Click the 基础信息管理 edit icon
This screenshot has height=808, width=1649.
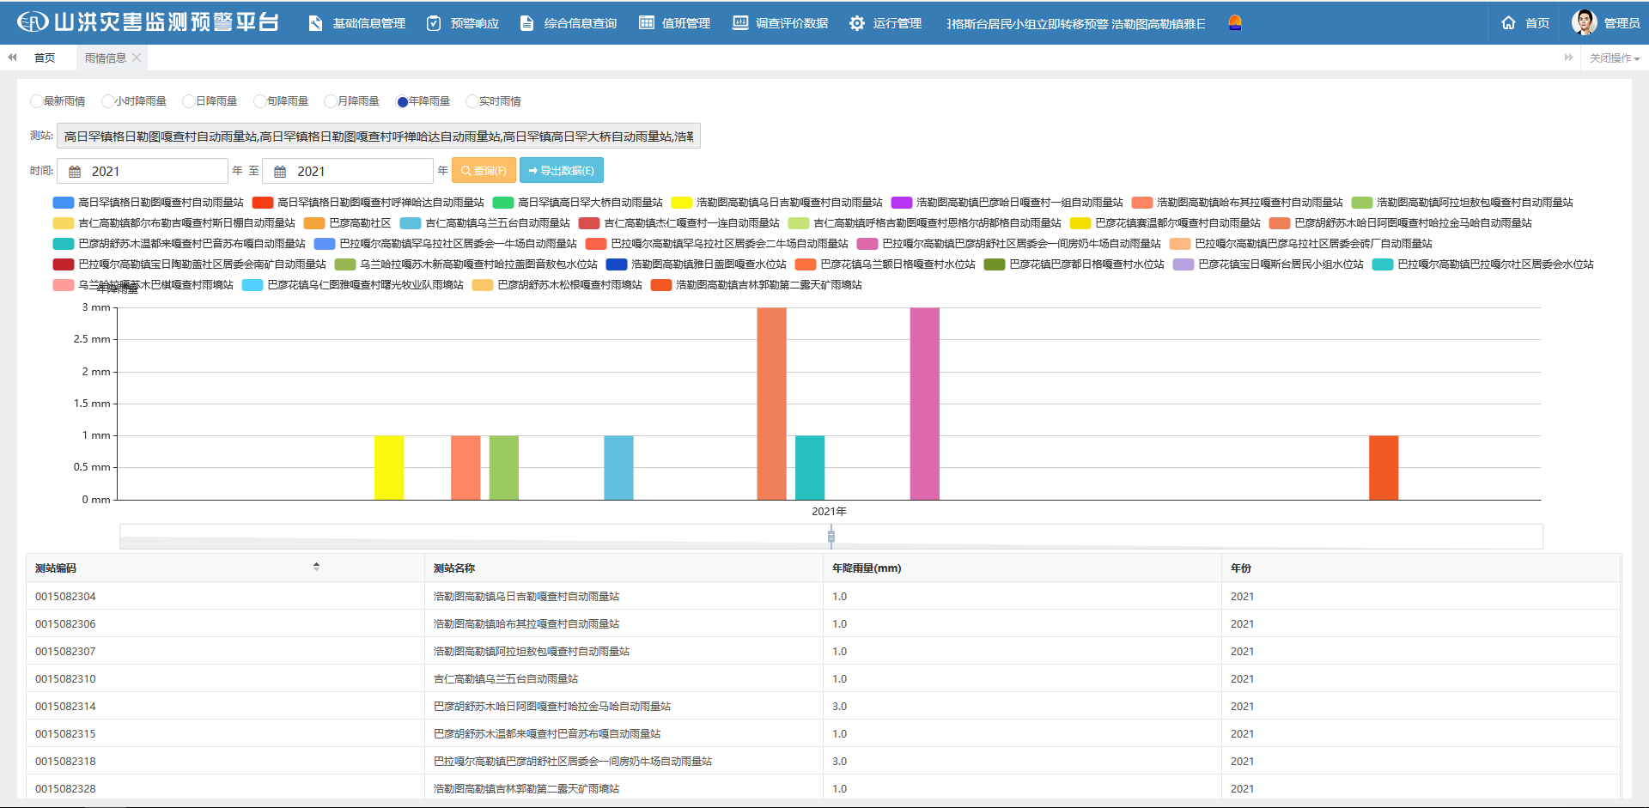click(316, 23)
